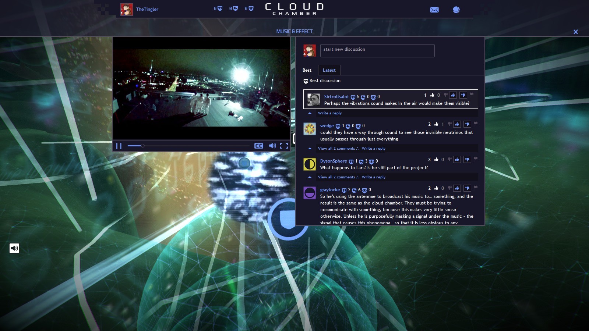This screenshot has height=331, width=589.
Task: Toggle the ambient sound speaker button
Action: click(14, 248)
